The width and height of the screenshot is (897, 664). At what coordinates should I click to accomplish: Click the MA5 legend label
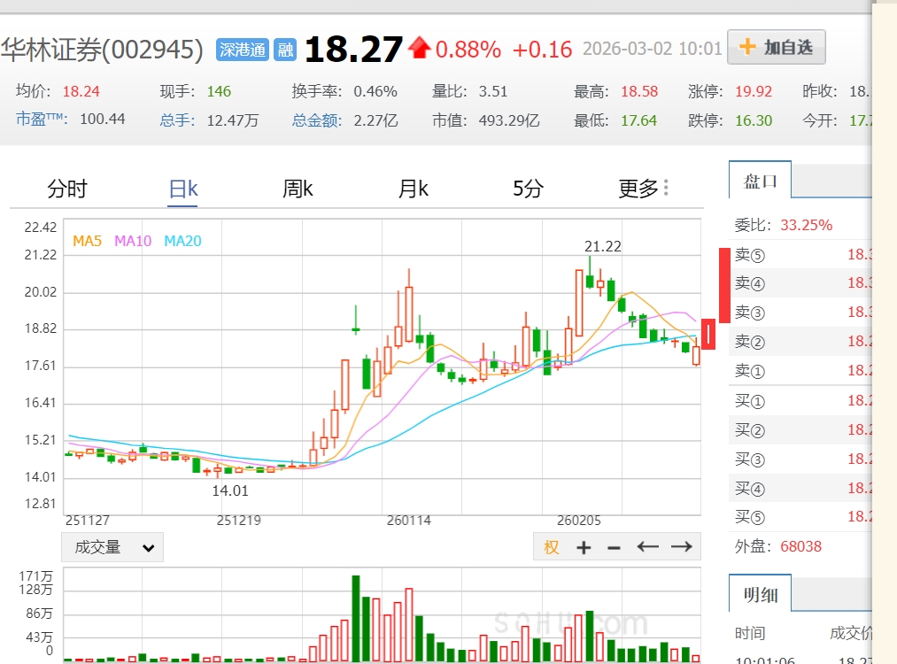[87, 241]
